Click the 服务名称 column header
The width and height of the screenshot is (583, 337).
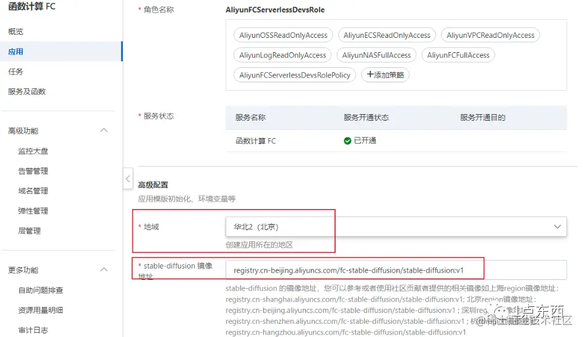click(x=251, y=118)
